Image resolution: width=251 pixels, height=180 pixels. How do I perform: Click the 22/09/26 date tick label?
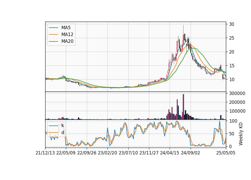tap(87, 153)
